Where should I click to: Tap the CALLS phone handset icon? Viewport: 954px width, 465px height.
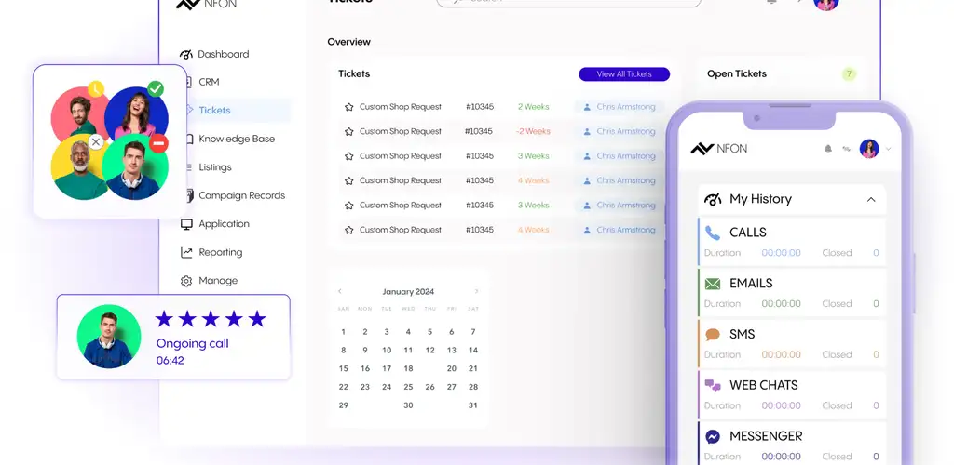click(x=713, y=232)
